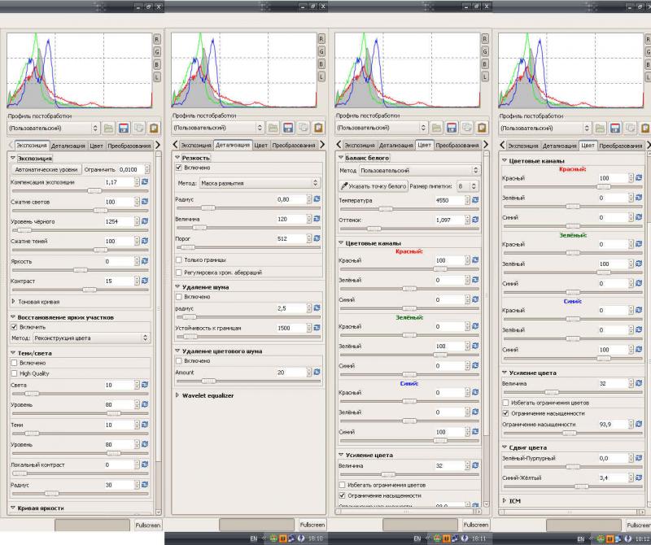The width and height of the screenshot is (651, 545).
Task: Reset Локальный контраст with its reset icon
Action: click(x=145, y=464)
